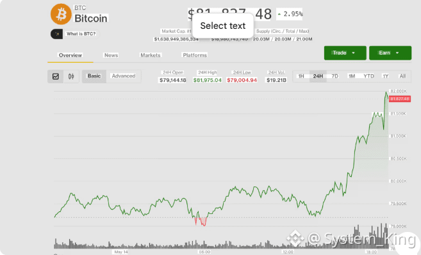421x255 pixels.
Task: Click the Bitcoin name heading
Action: click(x=91, y=19)
